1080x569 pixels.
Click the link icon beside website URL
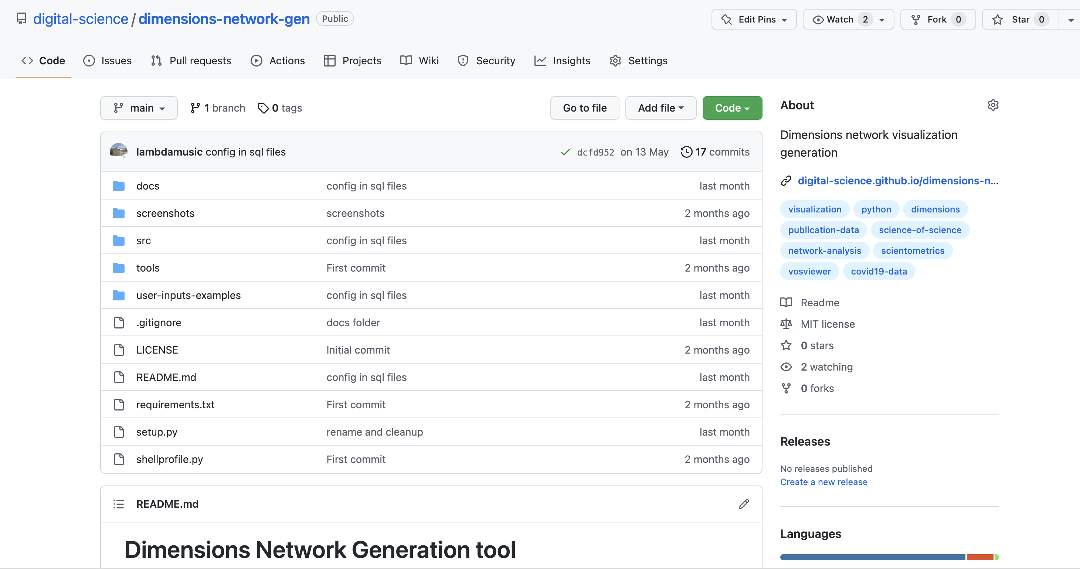point(786,181)
